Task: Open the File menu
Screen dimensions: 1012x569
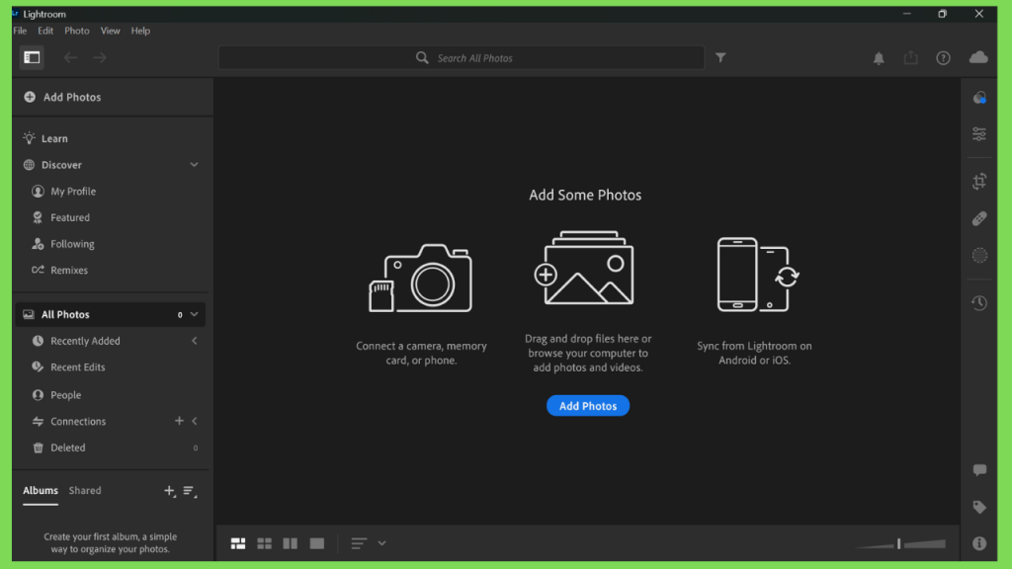Action: 20,31
